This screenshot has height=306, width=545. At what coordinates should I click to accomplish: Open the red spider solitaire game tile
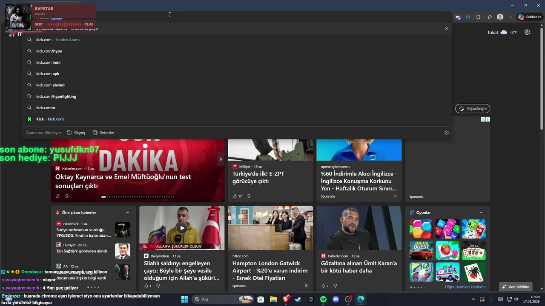[x=474, y=272]
